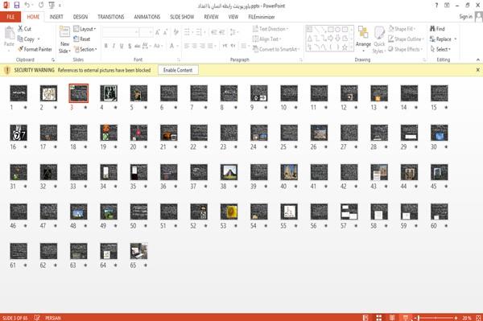Switch to the DESIGN tab
483x321 pixels.
(x=80, y=17)
